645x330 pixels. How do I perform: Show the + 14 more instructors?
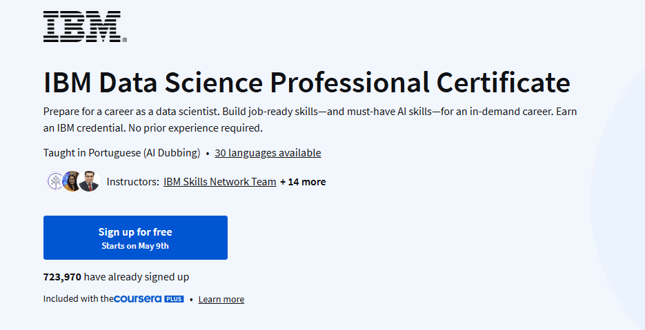coord(303,182)
